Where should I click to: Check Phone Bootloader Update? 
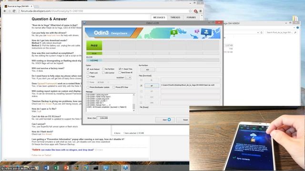(88, 87)
